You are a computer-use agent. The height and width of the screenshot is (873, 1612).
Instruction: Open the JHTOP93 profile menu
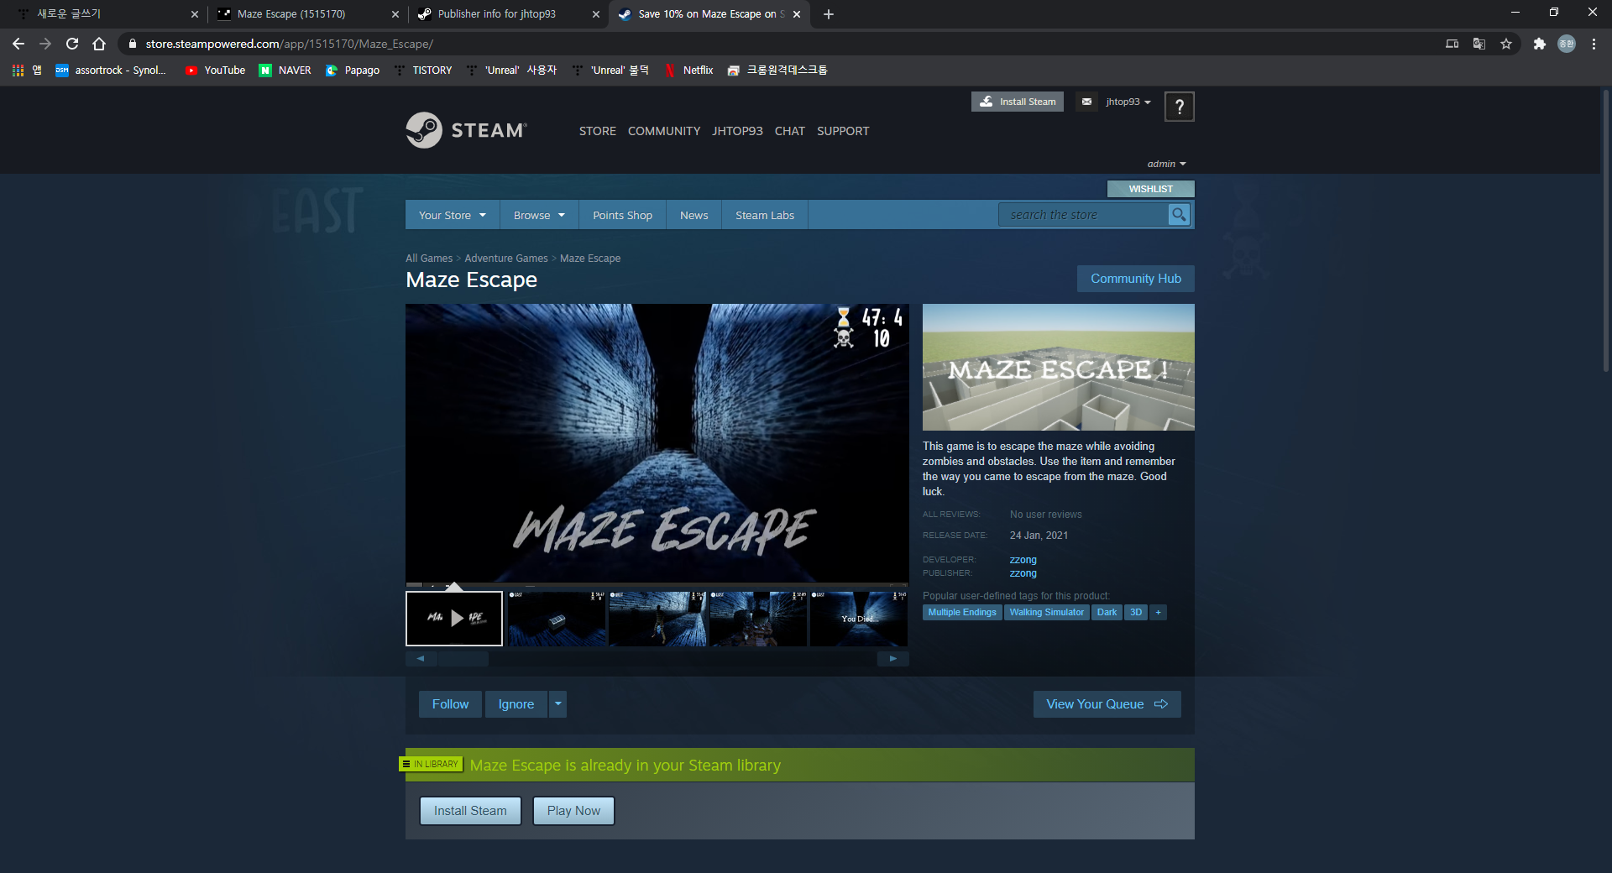click(x=737, y=131)
